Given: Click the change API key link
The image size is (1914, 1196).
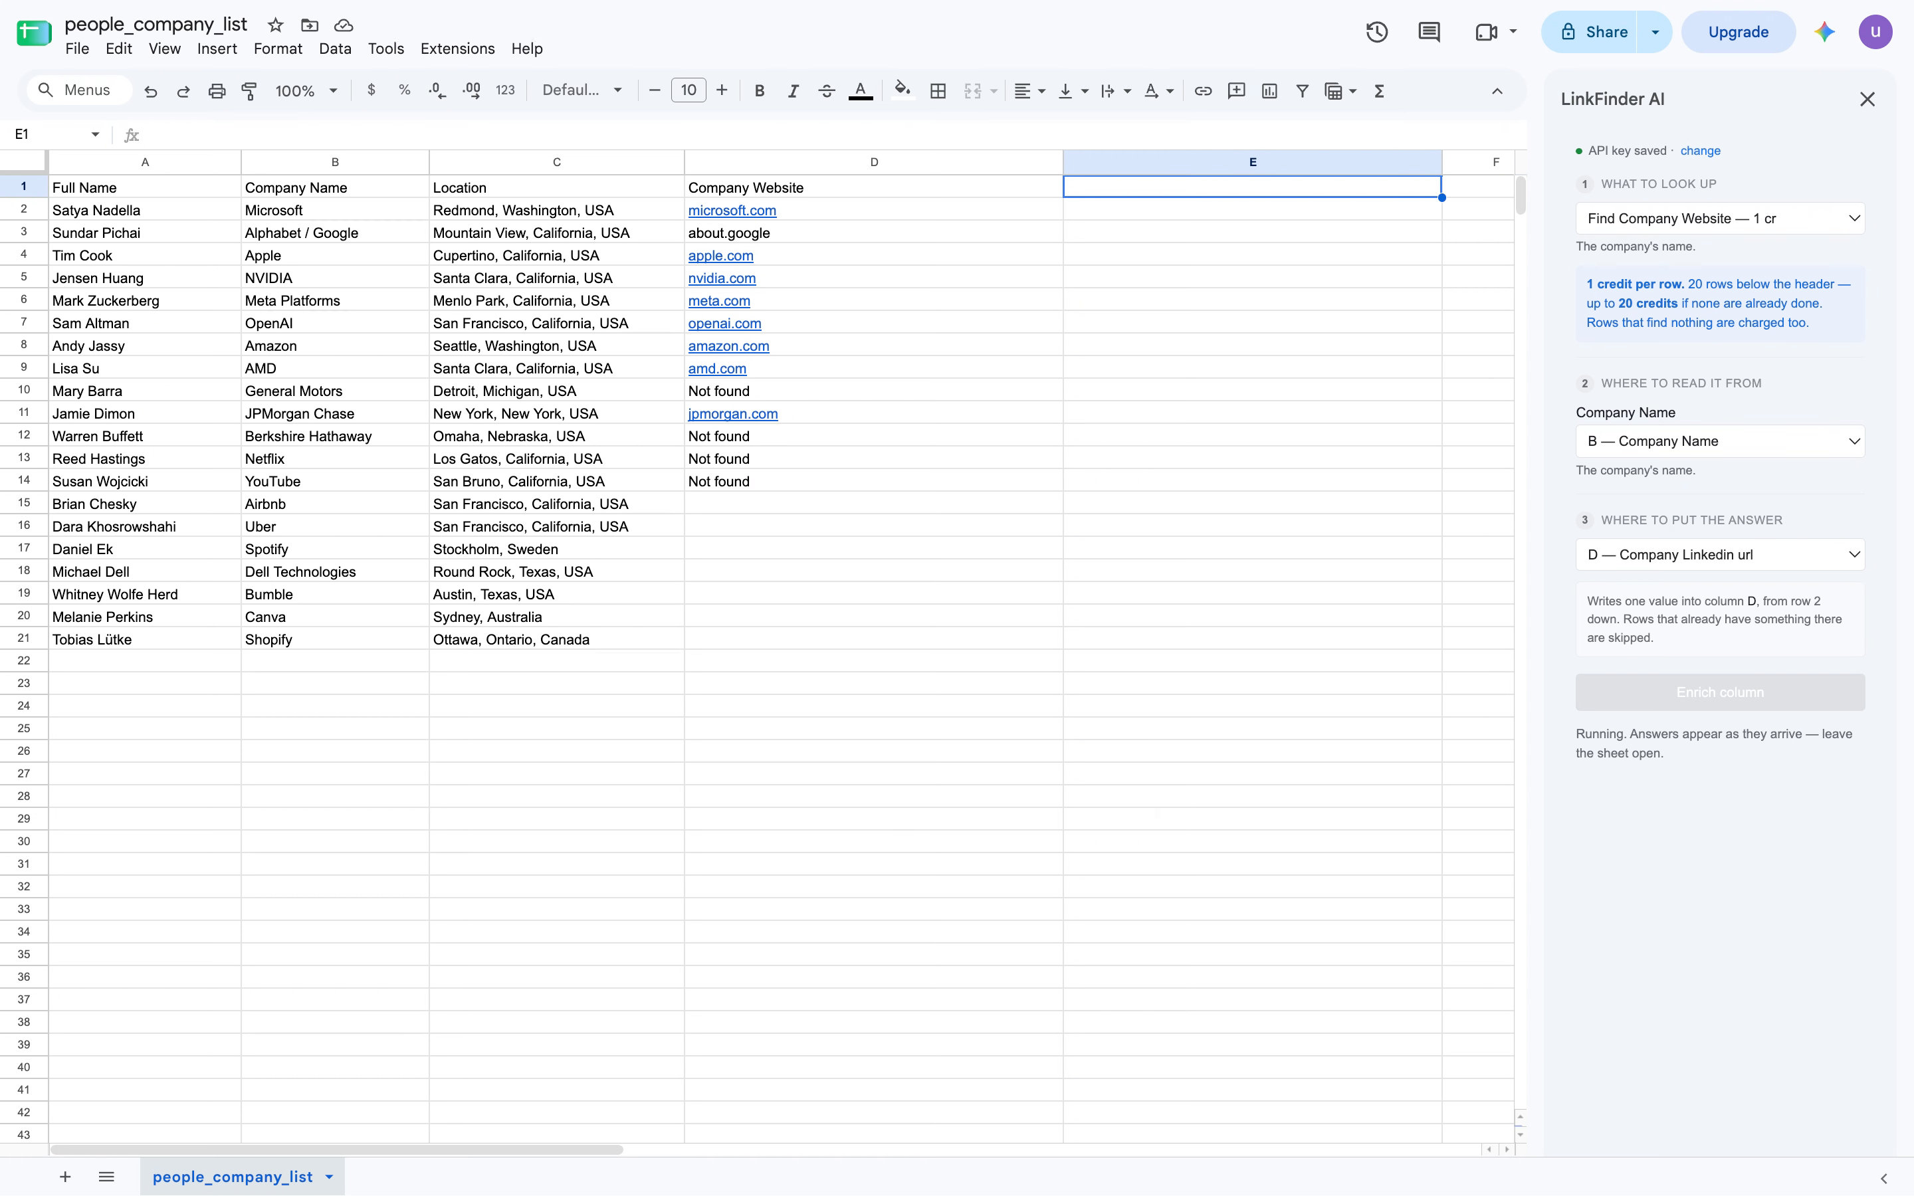Looking at the screenshot, I should coord(1699,151).
